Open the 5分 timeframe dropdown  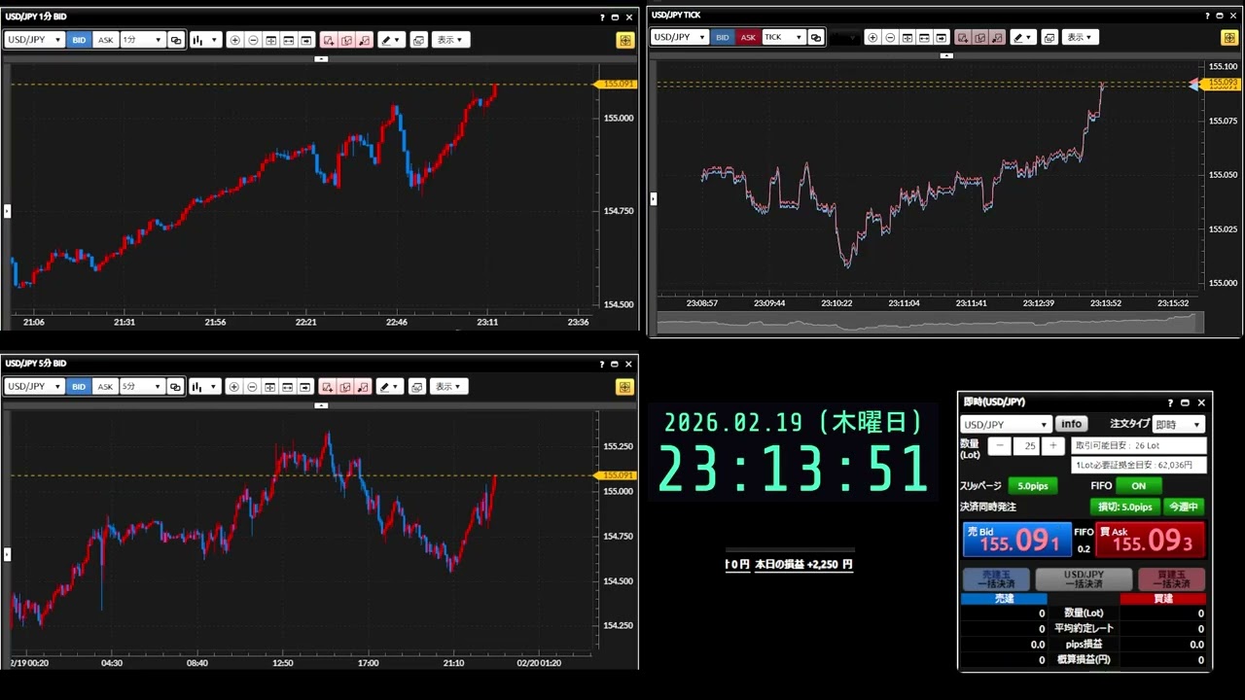(x=142, y=386)
